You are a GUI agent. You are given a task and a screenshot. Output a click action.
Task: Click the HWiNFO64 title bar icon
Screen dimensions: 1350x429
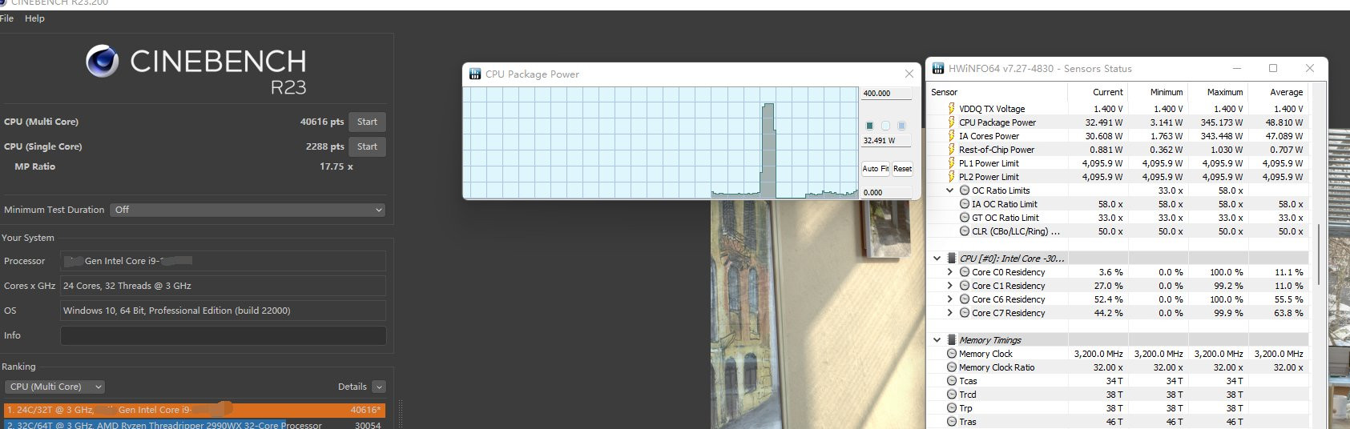pyautogui.click(x=937, y=69)
